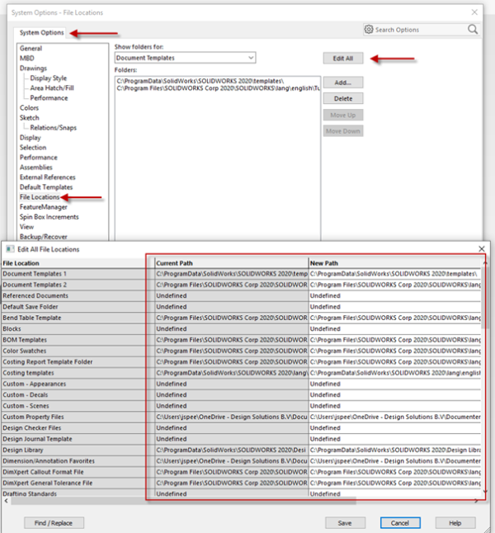This screenshot has height=533, width=495.
Task: Click the horizontal scrollbar right arrow
Action: point(476,501)
